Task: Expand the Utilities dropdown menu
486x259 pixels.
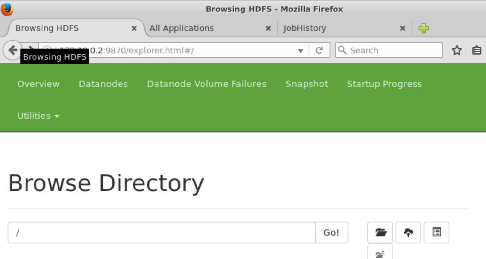Action: pos(38,116)
